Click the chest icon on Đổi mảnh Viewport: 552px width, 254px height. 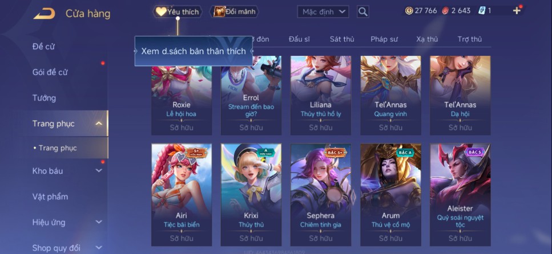pos(219,11)
